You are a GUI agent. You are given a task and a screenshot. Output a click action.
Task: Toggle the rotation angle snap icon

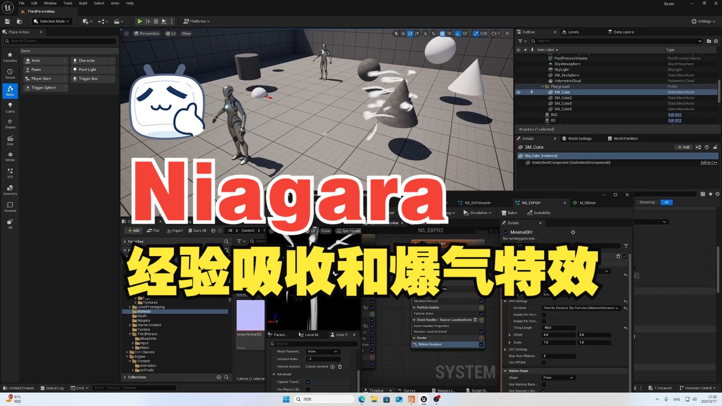(x=458, y=33)
